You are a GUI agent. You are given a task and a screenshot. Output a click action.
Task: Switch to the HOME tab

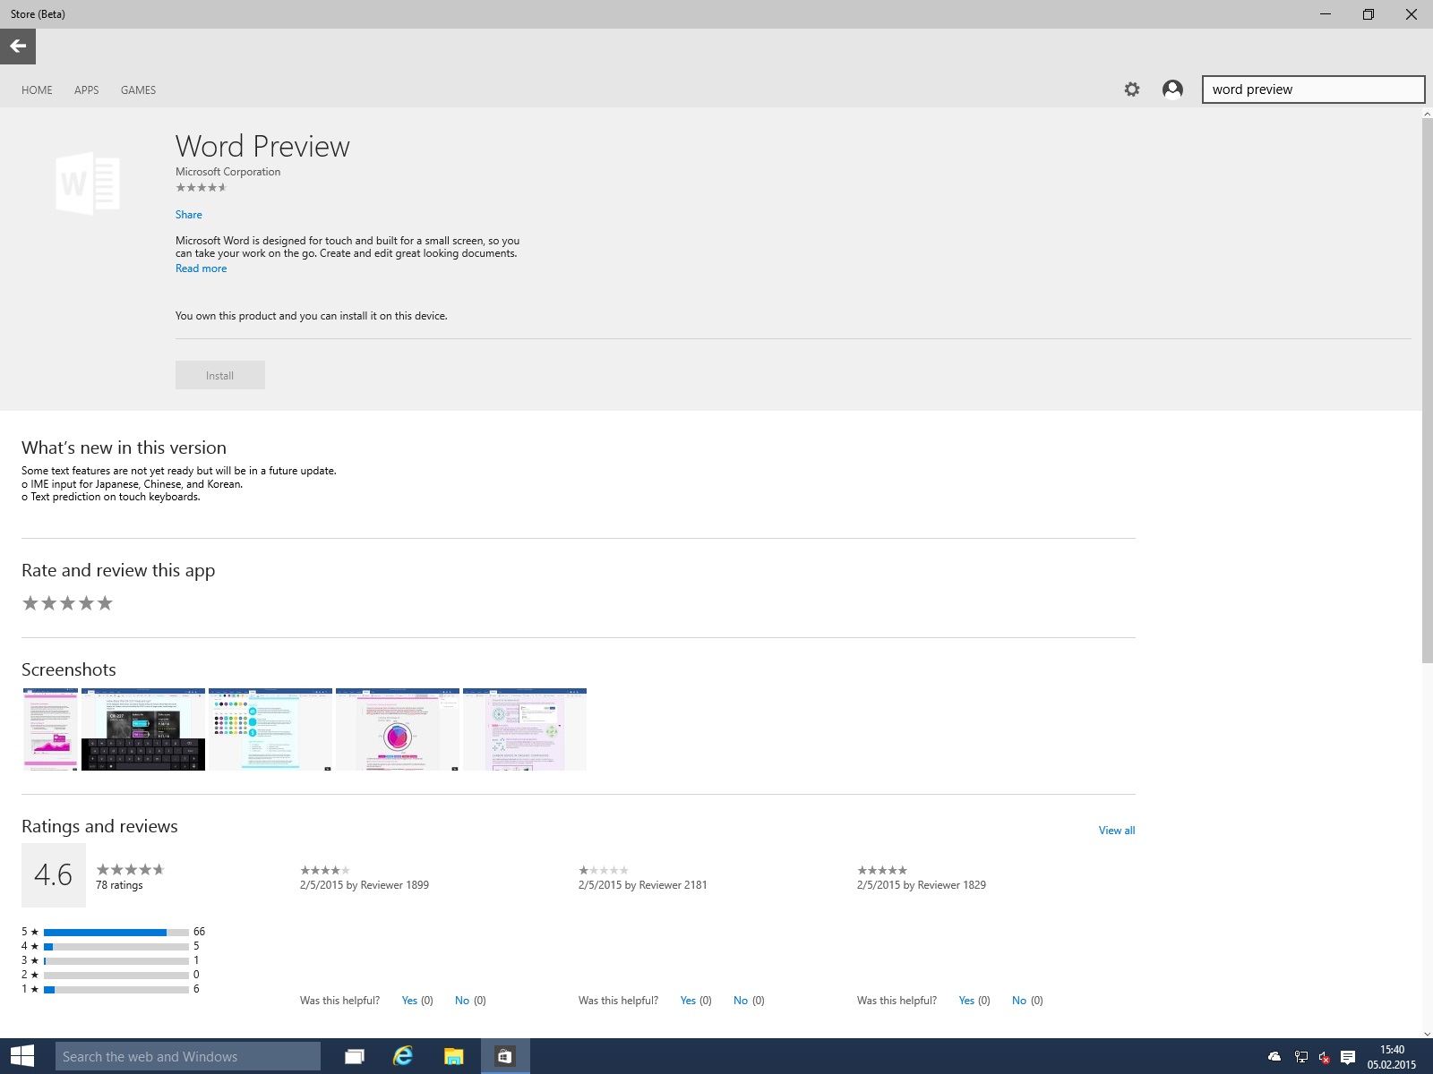37,90
